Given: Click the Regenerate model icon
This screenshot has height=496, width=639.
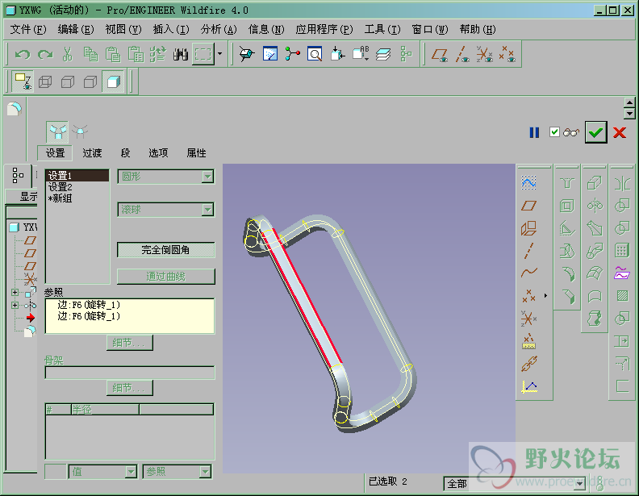Looking at the screenshot, I should click(x=157, y=54).
